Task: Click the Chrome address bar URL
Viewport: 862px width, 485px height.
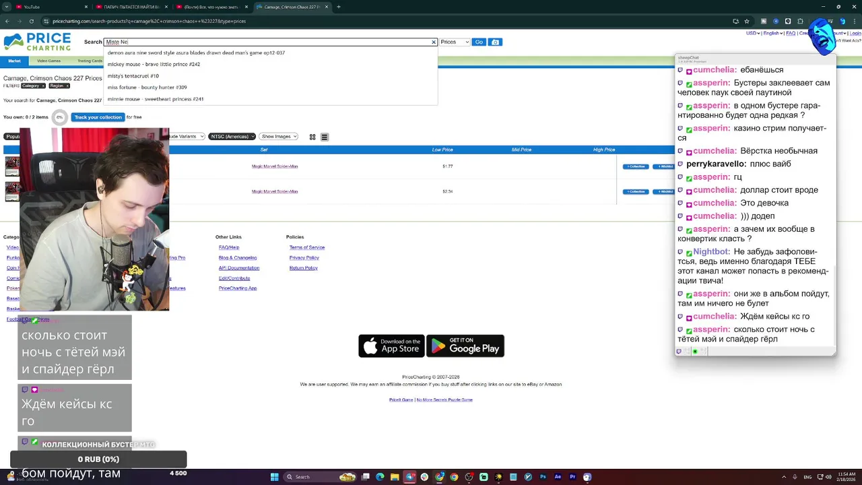Action: tap(150, 21)
